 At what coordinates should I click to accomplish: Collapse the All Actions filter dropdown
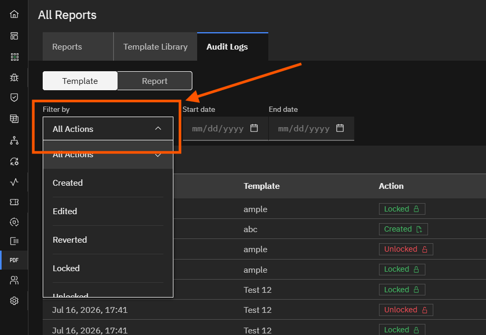pos(108,128)
